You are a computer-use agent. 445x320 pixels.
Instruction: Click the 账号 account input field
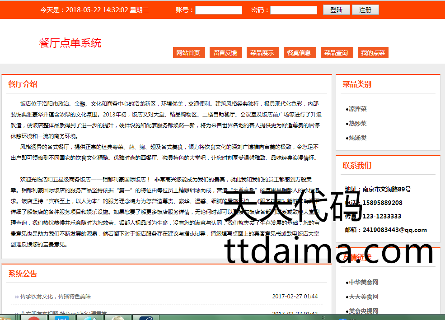click(x=218, y=10)
